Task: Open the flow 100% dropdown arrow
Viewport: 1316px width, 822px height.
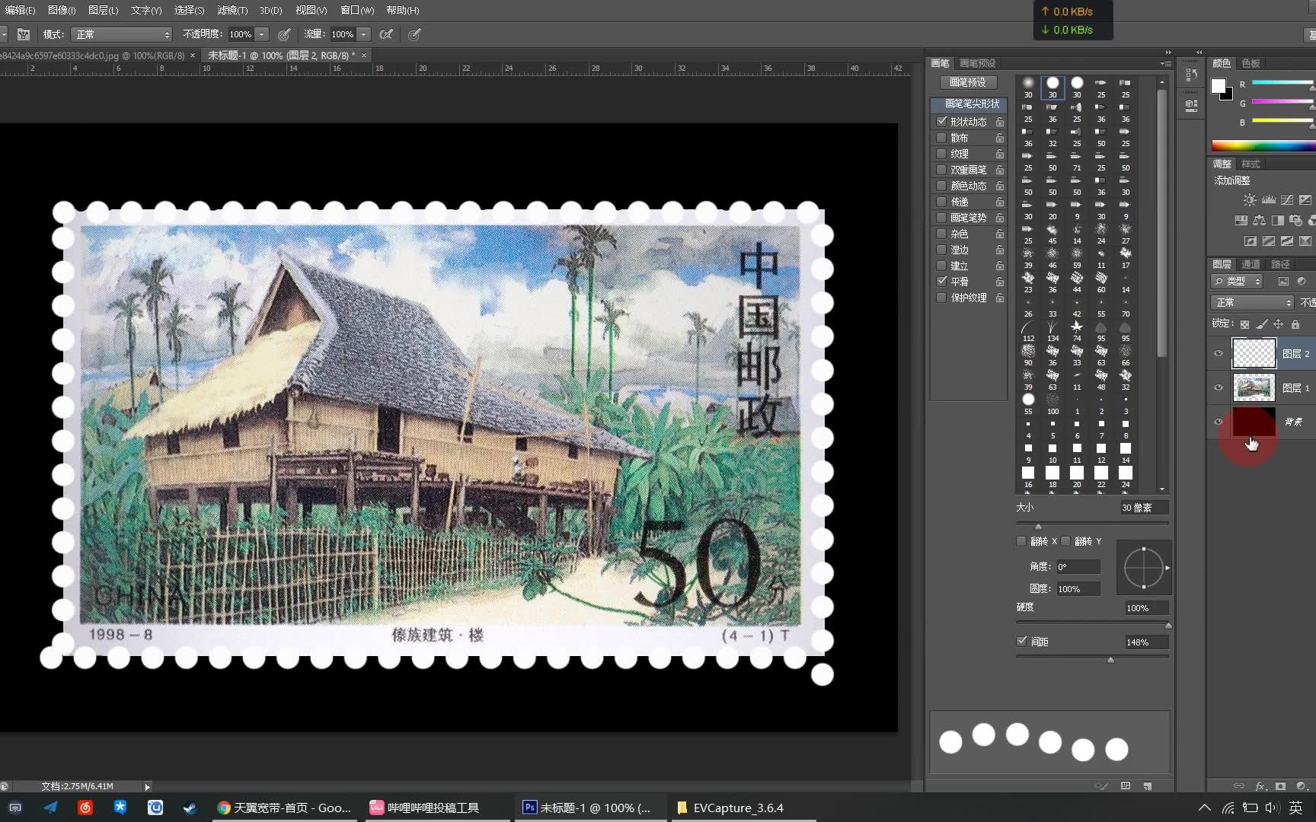Action: [x=364, y=34]
